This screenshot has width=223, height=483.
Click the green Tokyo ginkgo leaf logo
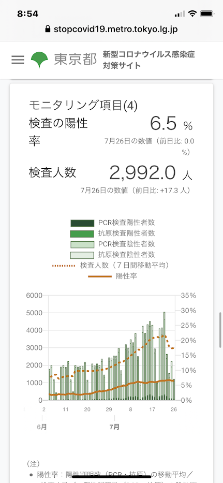[39, 60]
